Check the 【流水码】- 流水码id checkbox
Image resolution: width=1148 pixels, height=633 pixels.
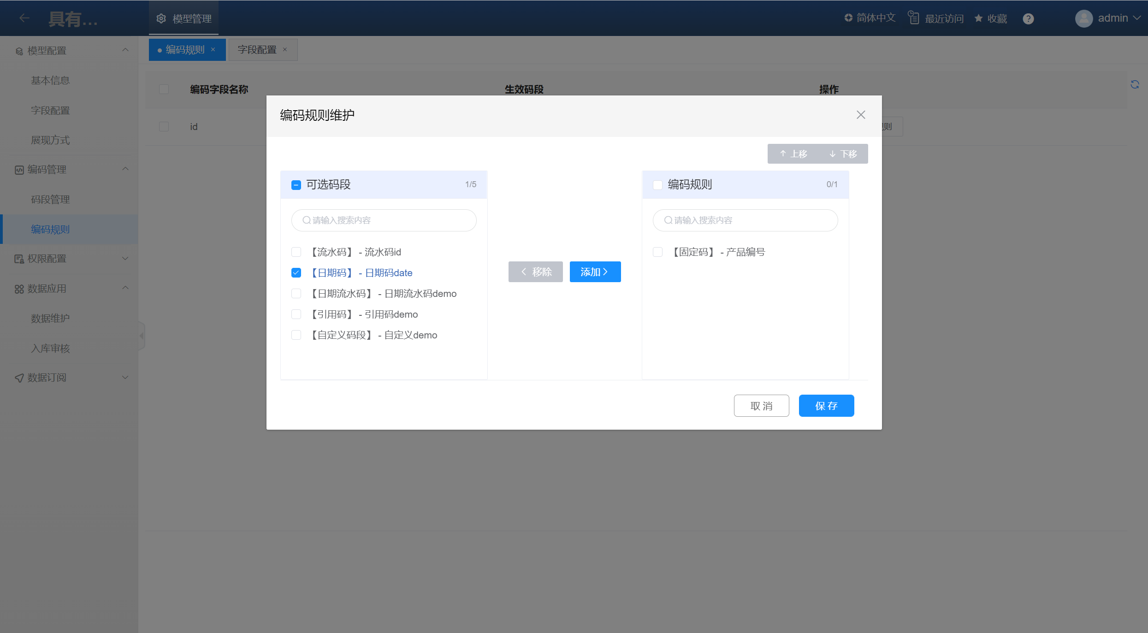[296, 252]
